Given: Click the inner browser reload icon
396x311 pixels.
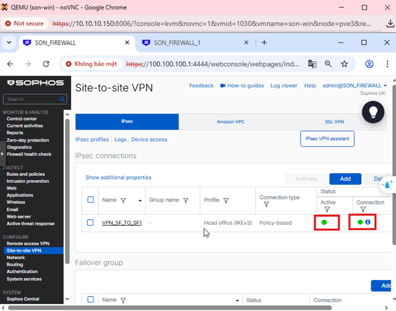Looking at the screenshot, I should (46, 64).
